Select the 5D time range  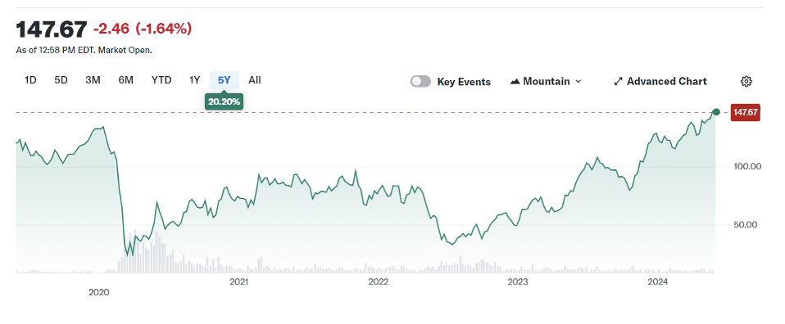(x=61, y=80)
